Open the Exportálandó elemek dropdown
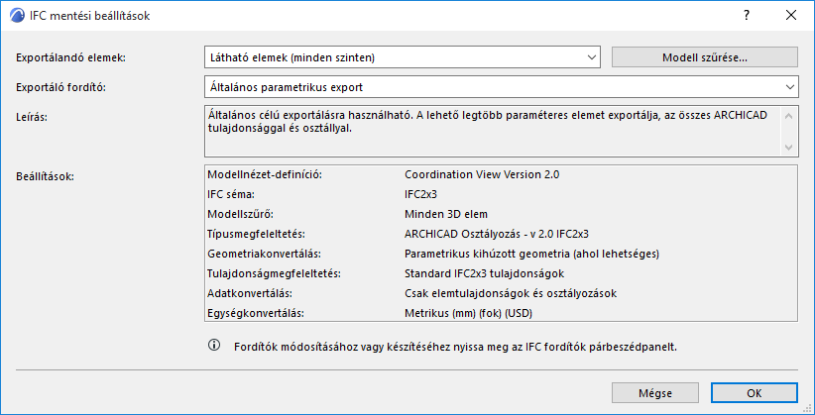This screenshot has width=815, height=415. tap(402, 57)
